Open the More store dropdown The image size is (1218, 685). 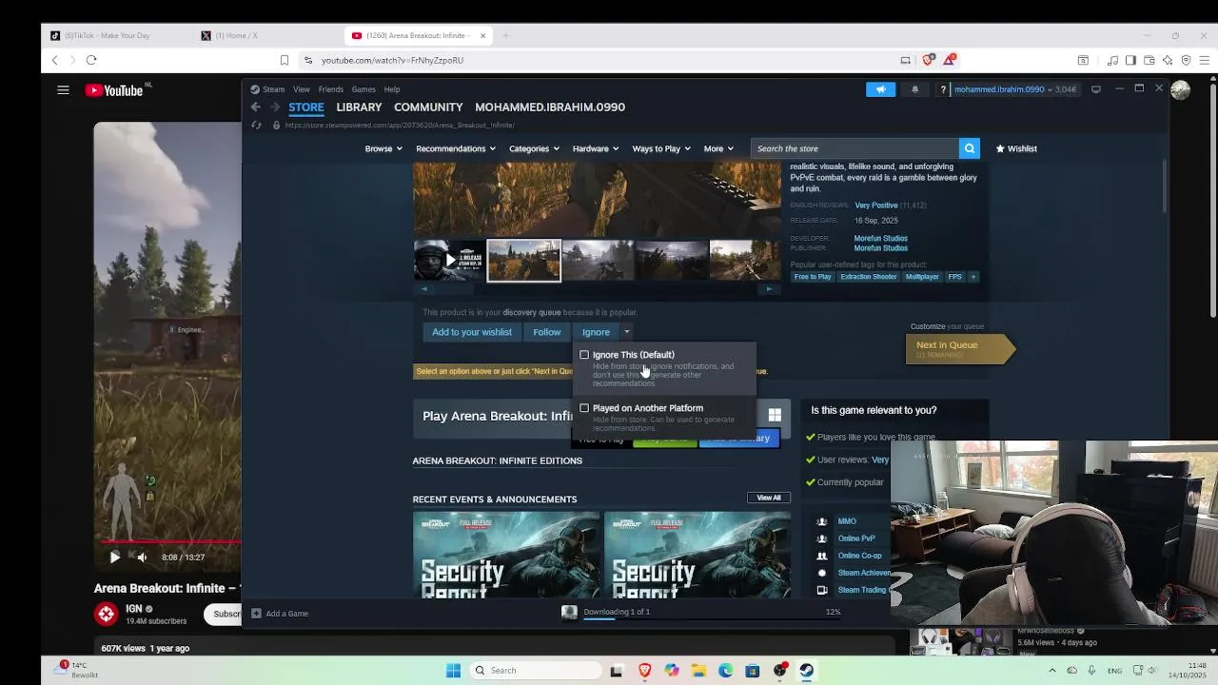pyautogui.click(x=718, y=148)
